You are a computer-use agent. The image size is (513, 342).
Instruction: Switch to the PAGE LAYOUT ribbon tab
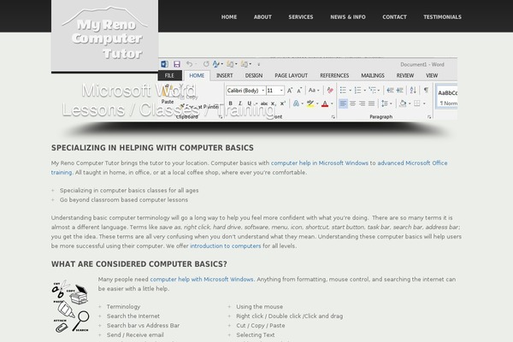pos(292,75)
